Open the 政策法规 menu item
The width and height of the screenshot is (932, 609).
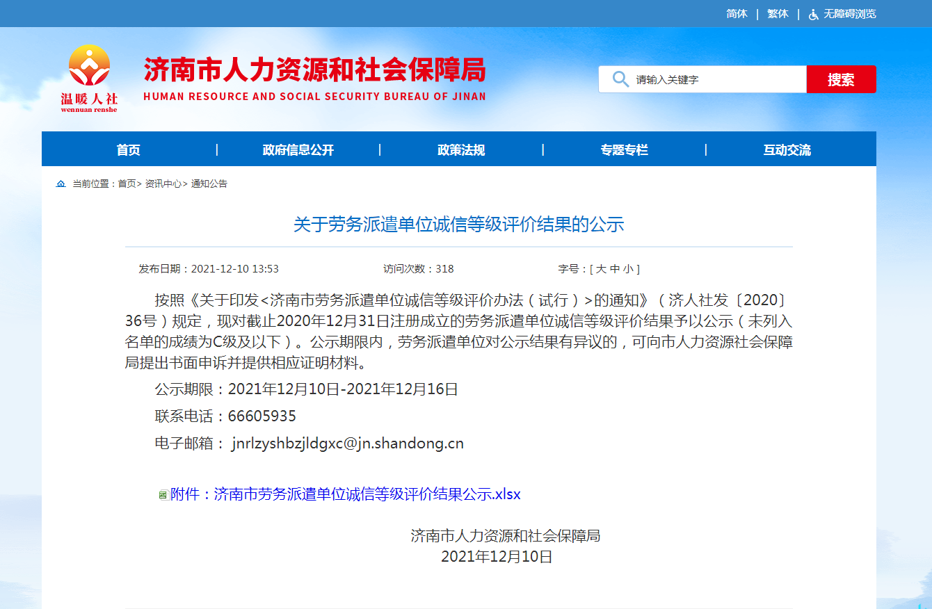pyautogui.click(x=461, y=149)
